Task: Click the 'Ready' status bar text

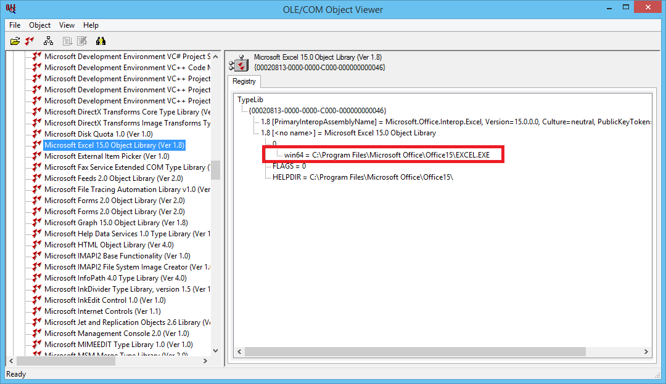Action: (x=16, y=374)
